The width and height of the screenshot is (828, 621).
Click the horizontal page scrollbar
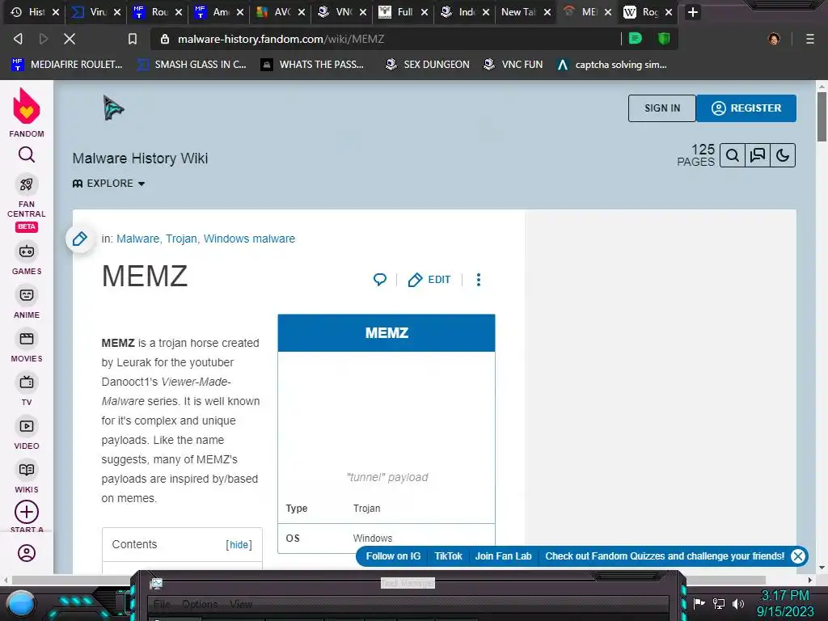(389, 580)
